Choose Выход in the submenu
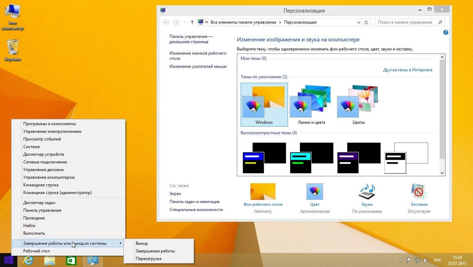Viewport: 473px width, 267px height. tap(159, 243)
